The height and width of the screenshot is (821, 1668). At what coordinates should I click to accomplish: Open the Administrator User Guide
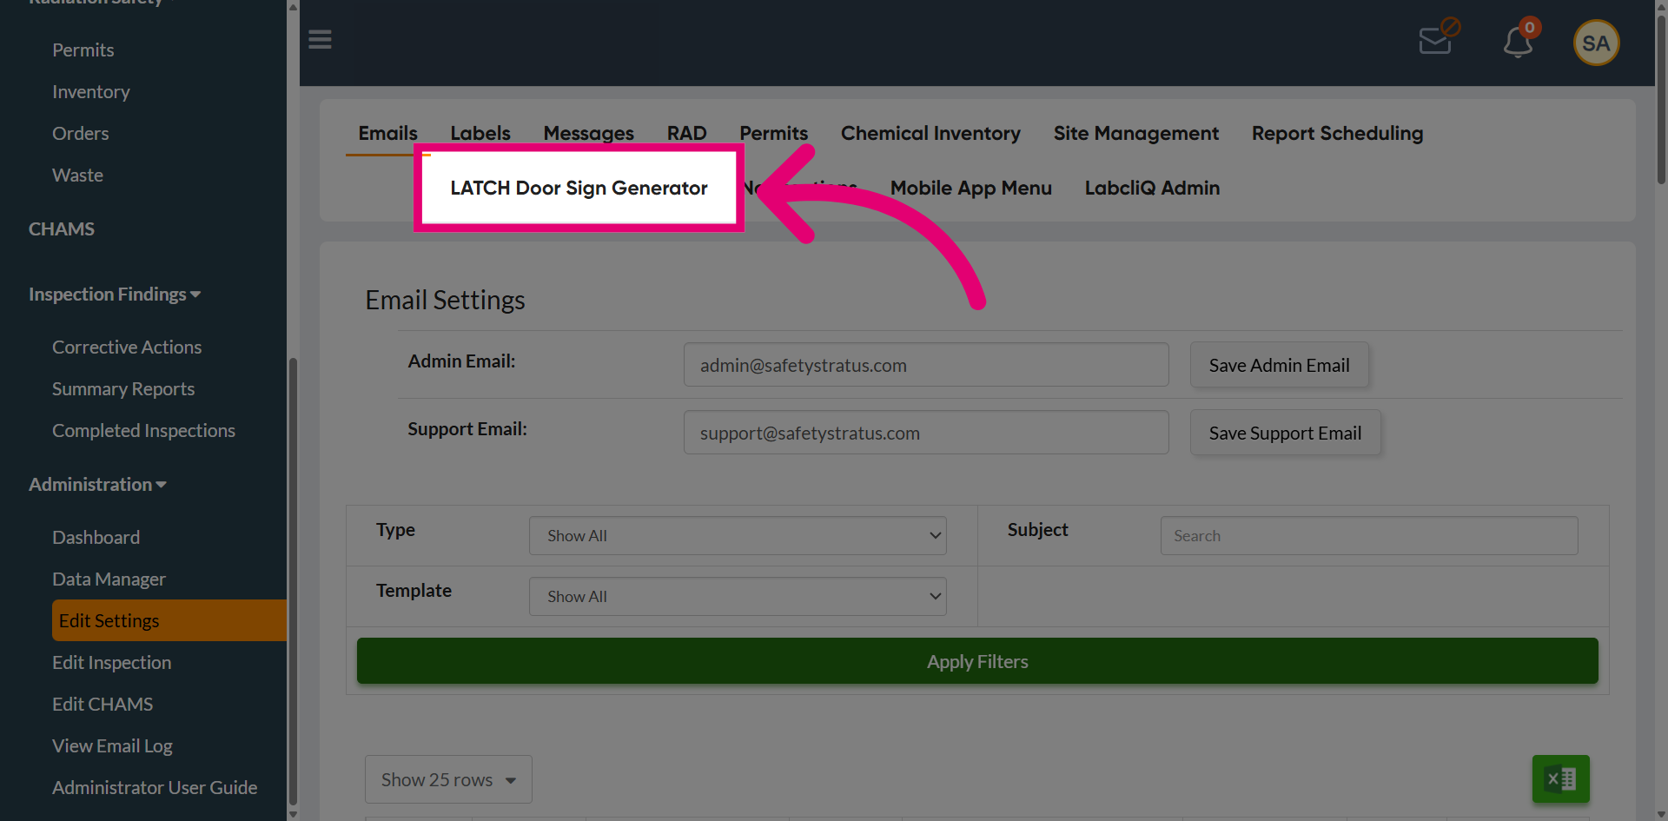155,788
